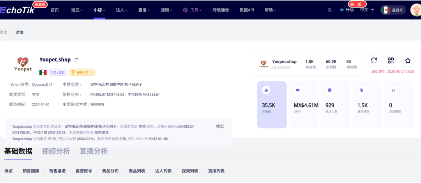
Task: Open the 墨西哥 country selector
Action: pos(393,10)
